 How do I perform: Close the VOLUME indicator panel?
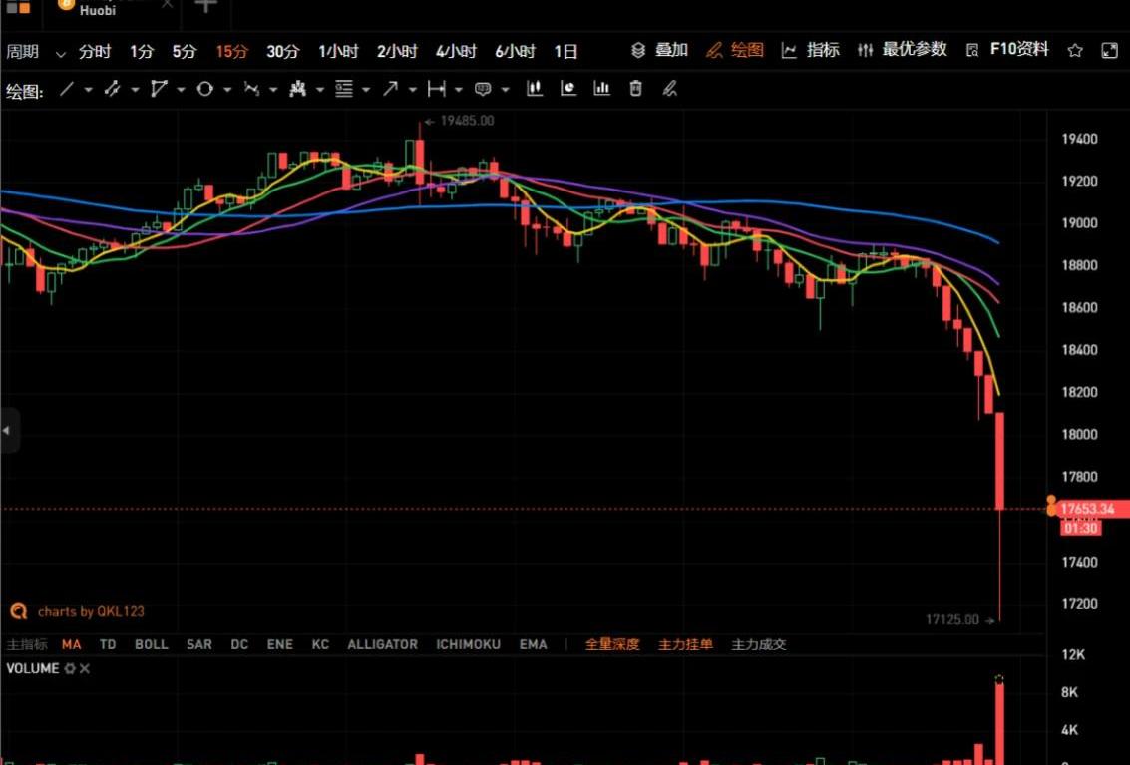click(x=85, y=669)
